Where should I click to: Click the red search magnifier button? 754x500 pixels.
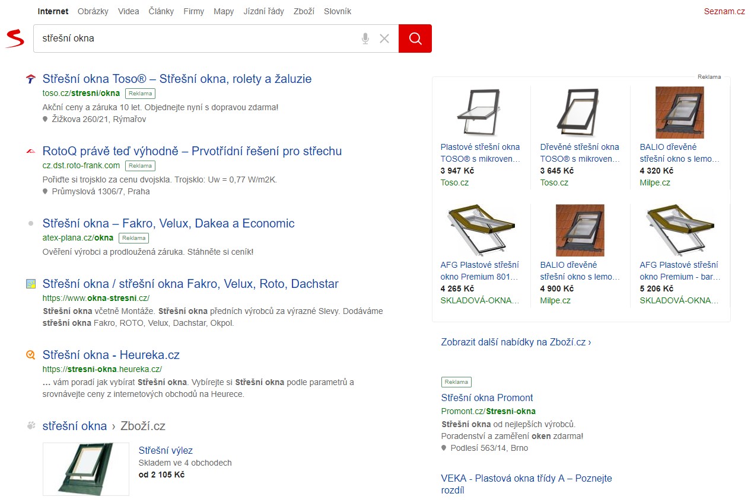[x=415, y=39]
